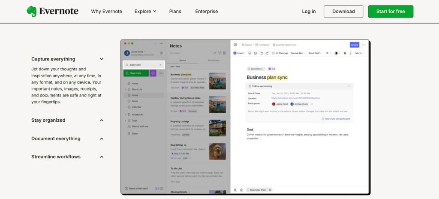
Task: Select Shortcuts in the sidebar
Action: coord(135,89)
